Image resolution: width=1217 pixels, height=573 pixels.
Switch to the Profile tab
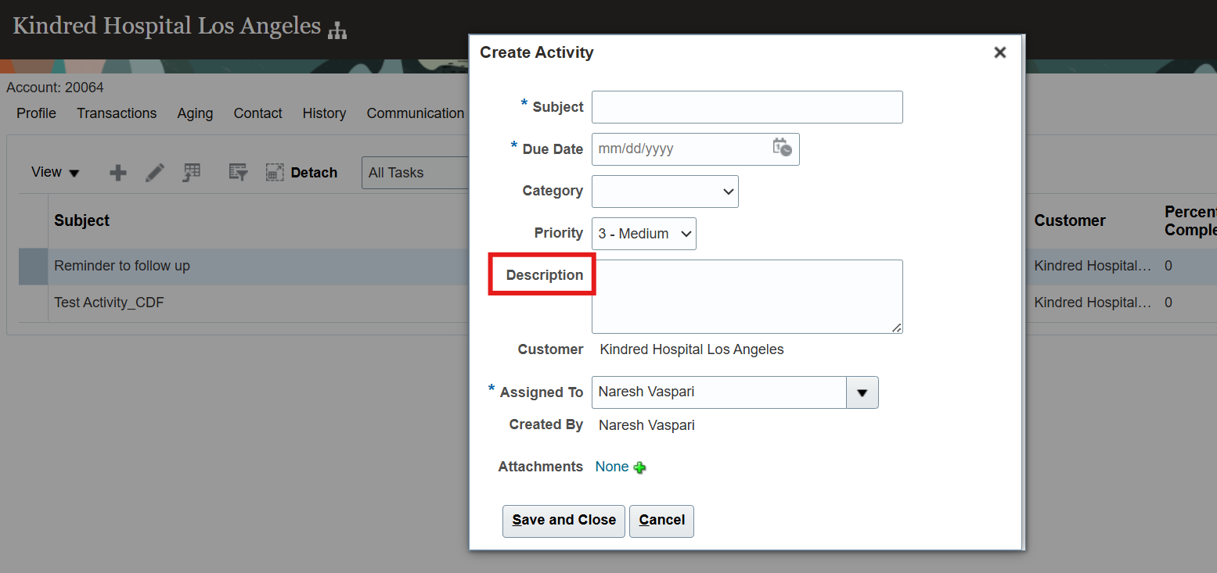[x=36, y=113]
